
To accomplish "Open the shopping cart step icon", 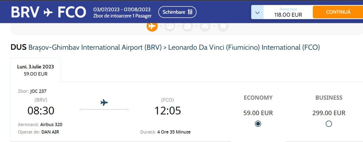I will pyautogui.click(x=223, y=26).
